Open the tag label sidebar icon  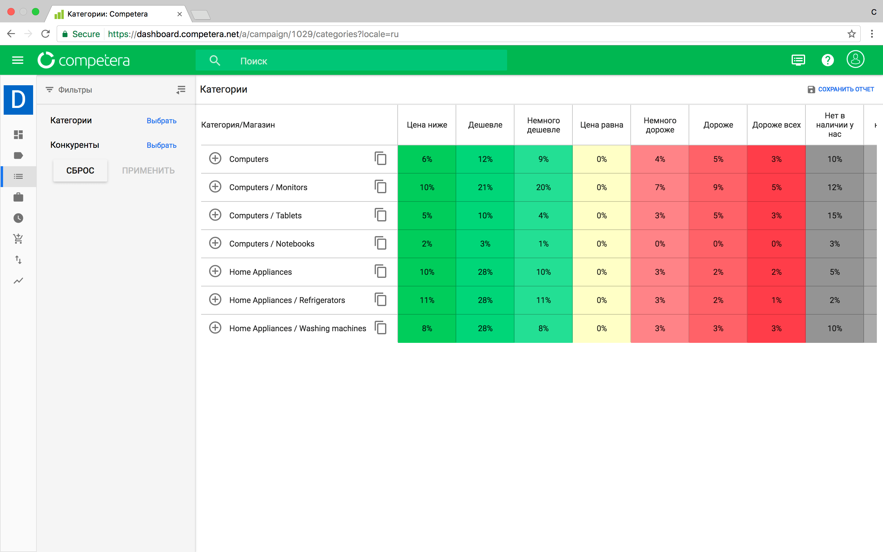pyautogui.click(x=18, y=155)
